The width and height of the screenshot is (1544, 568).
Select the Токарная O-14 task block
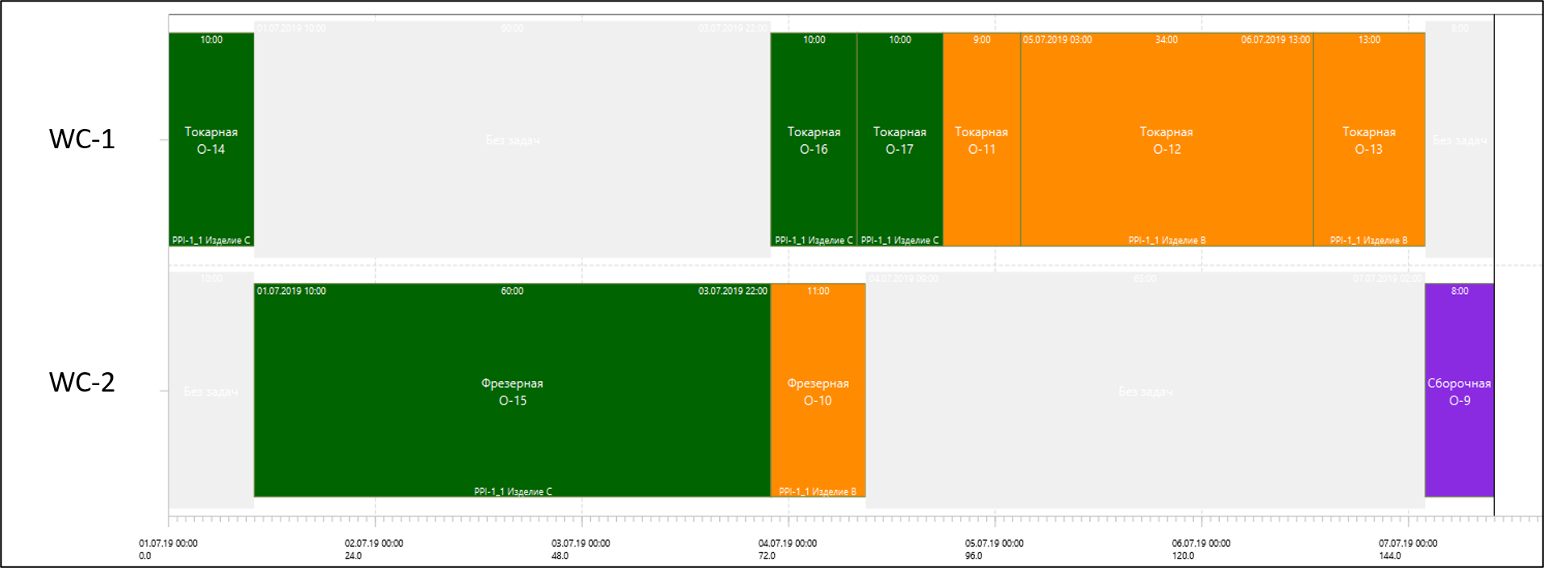(211, 139)
